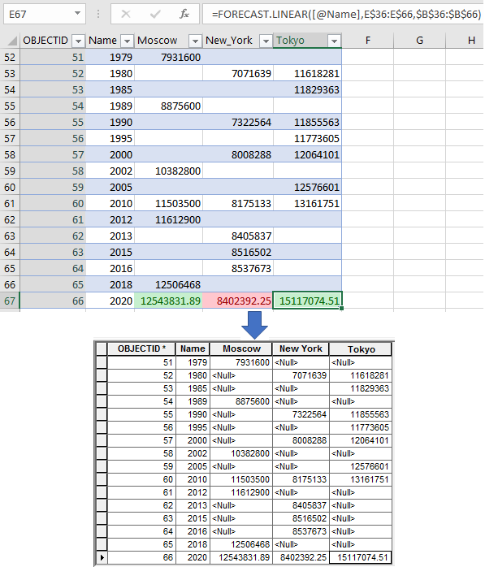Click the current-row arrow indicator in lower table

click(102, 557)
